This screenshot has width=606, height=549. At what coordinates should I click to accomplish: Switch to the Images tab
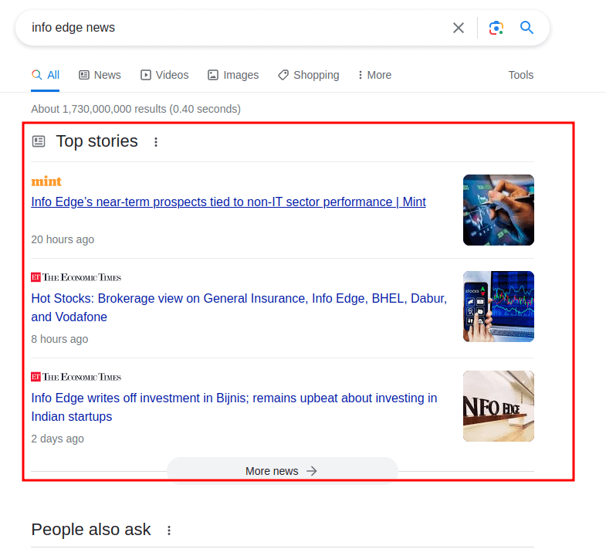point(233,75)
